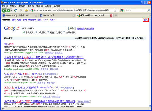Image resolution: width=152 pixels, height=111 pixels.
Task: Open the QQ幻想人名可以更改吗 result
Action: click(x=23, y=74)
